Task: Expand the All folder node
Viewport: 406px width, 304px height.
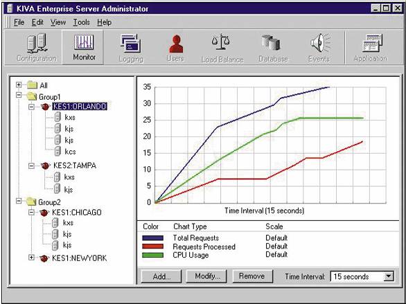Action: tap(19, 85)
